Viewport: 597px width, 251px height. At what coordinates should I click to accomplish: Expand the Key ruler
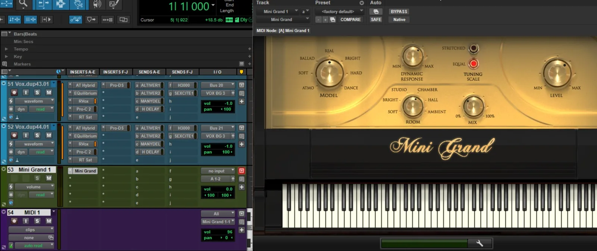point(6,57)
